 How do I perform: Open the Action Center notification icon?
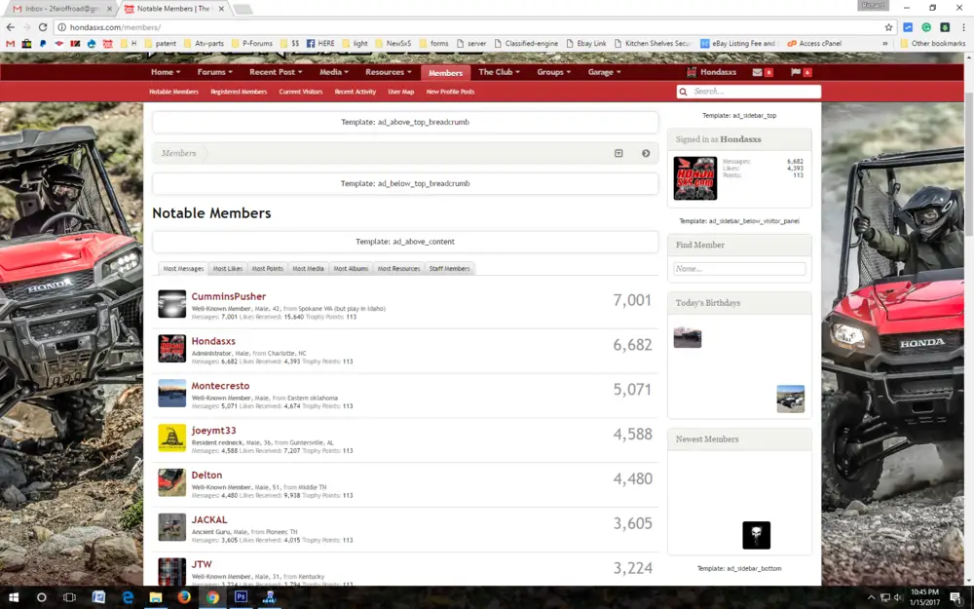[x=956, y=597]
